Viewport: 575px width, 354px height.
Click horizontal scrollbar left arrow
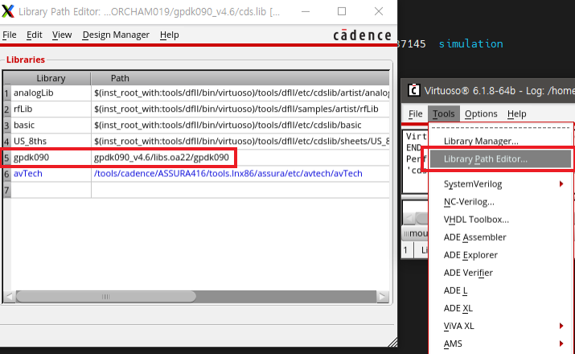[10, 296]
